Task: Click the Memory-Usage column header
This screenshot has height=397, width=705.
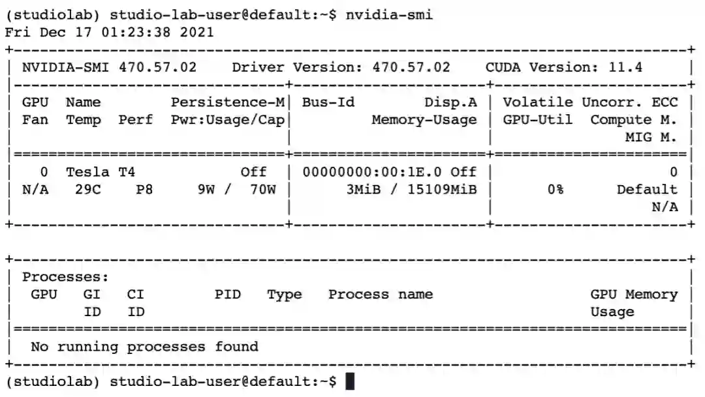Action: pyautogui.click(x=424, y=120)
